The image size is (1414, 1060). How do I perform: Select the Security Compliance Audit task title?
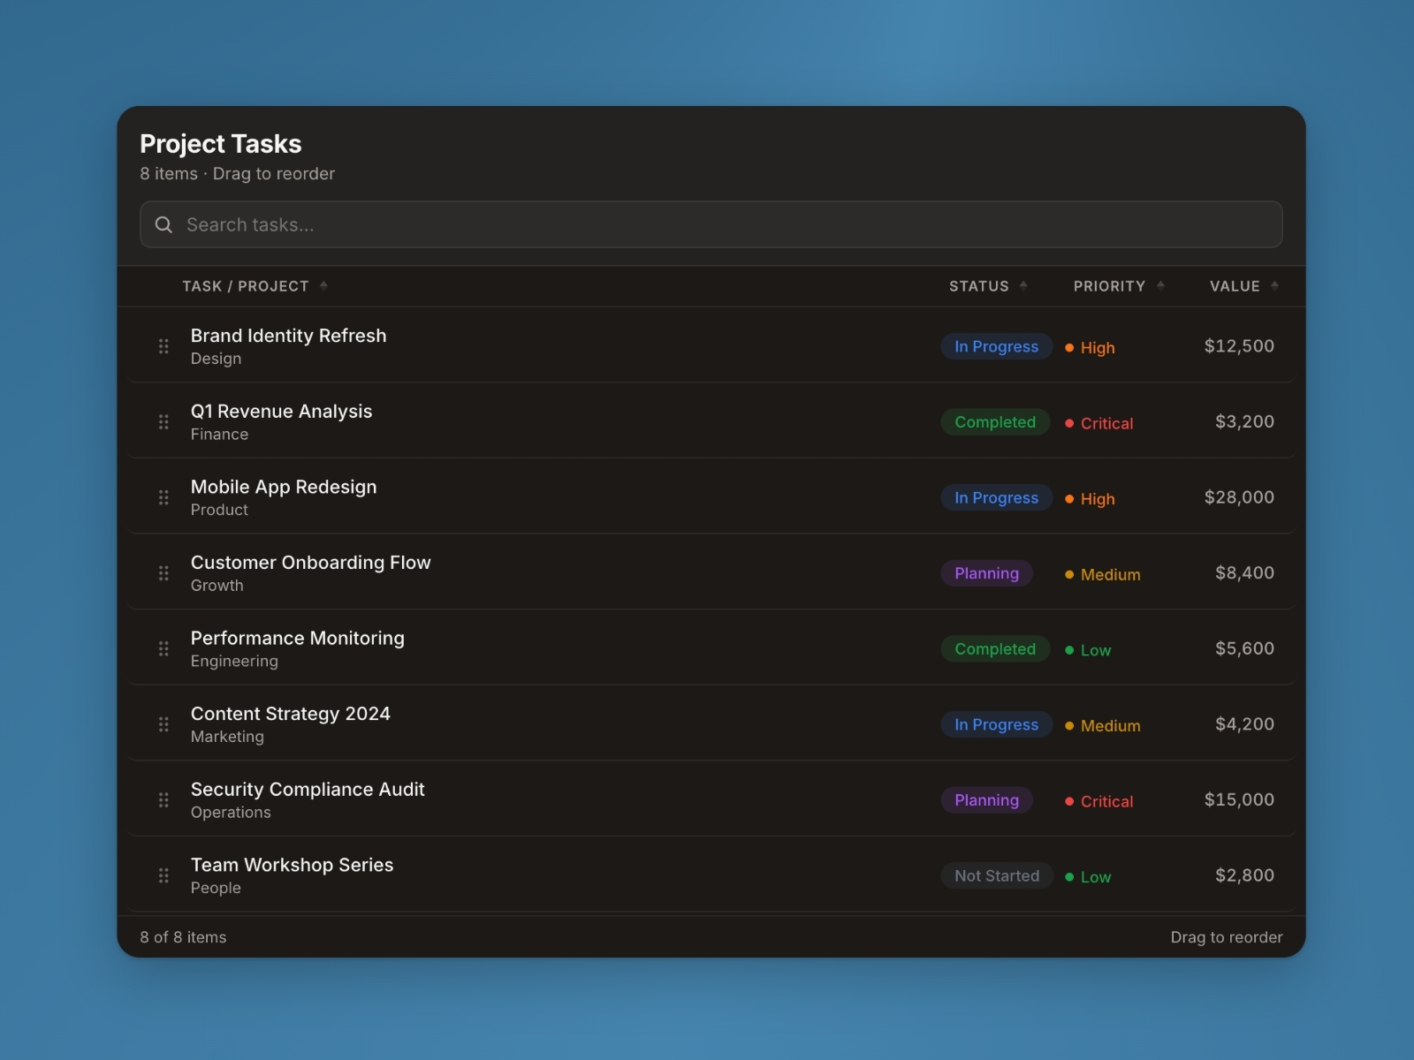pyautogui.click(x=308, y=789)
